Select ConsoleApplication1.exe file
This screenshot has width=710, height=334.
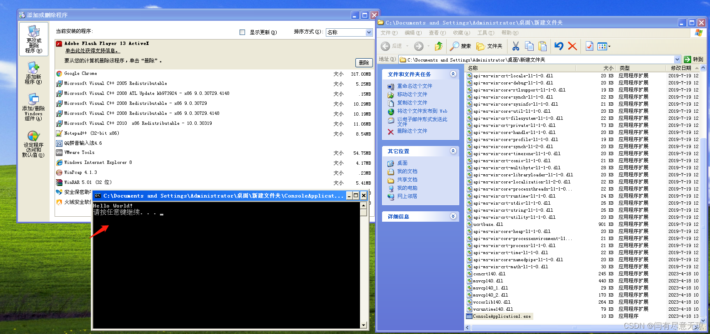click(499, 316)
